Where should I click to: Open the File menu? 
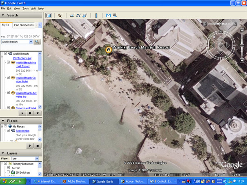3,9
